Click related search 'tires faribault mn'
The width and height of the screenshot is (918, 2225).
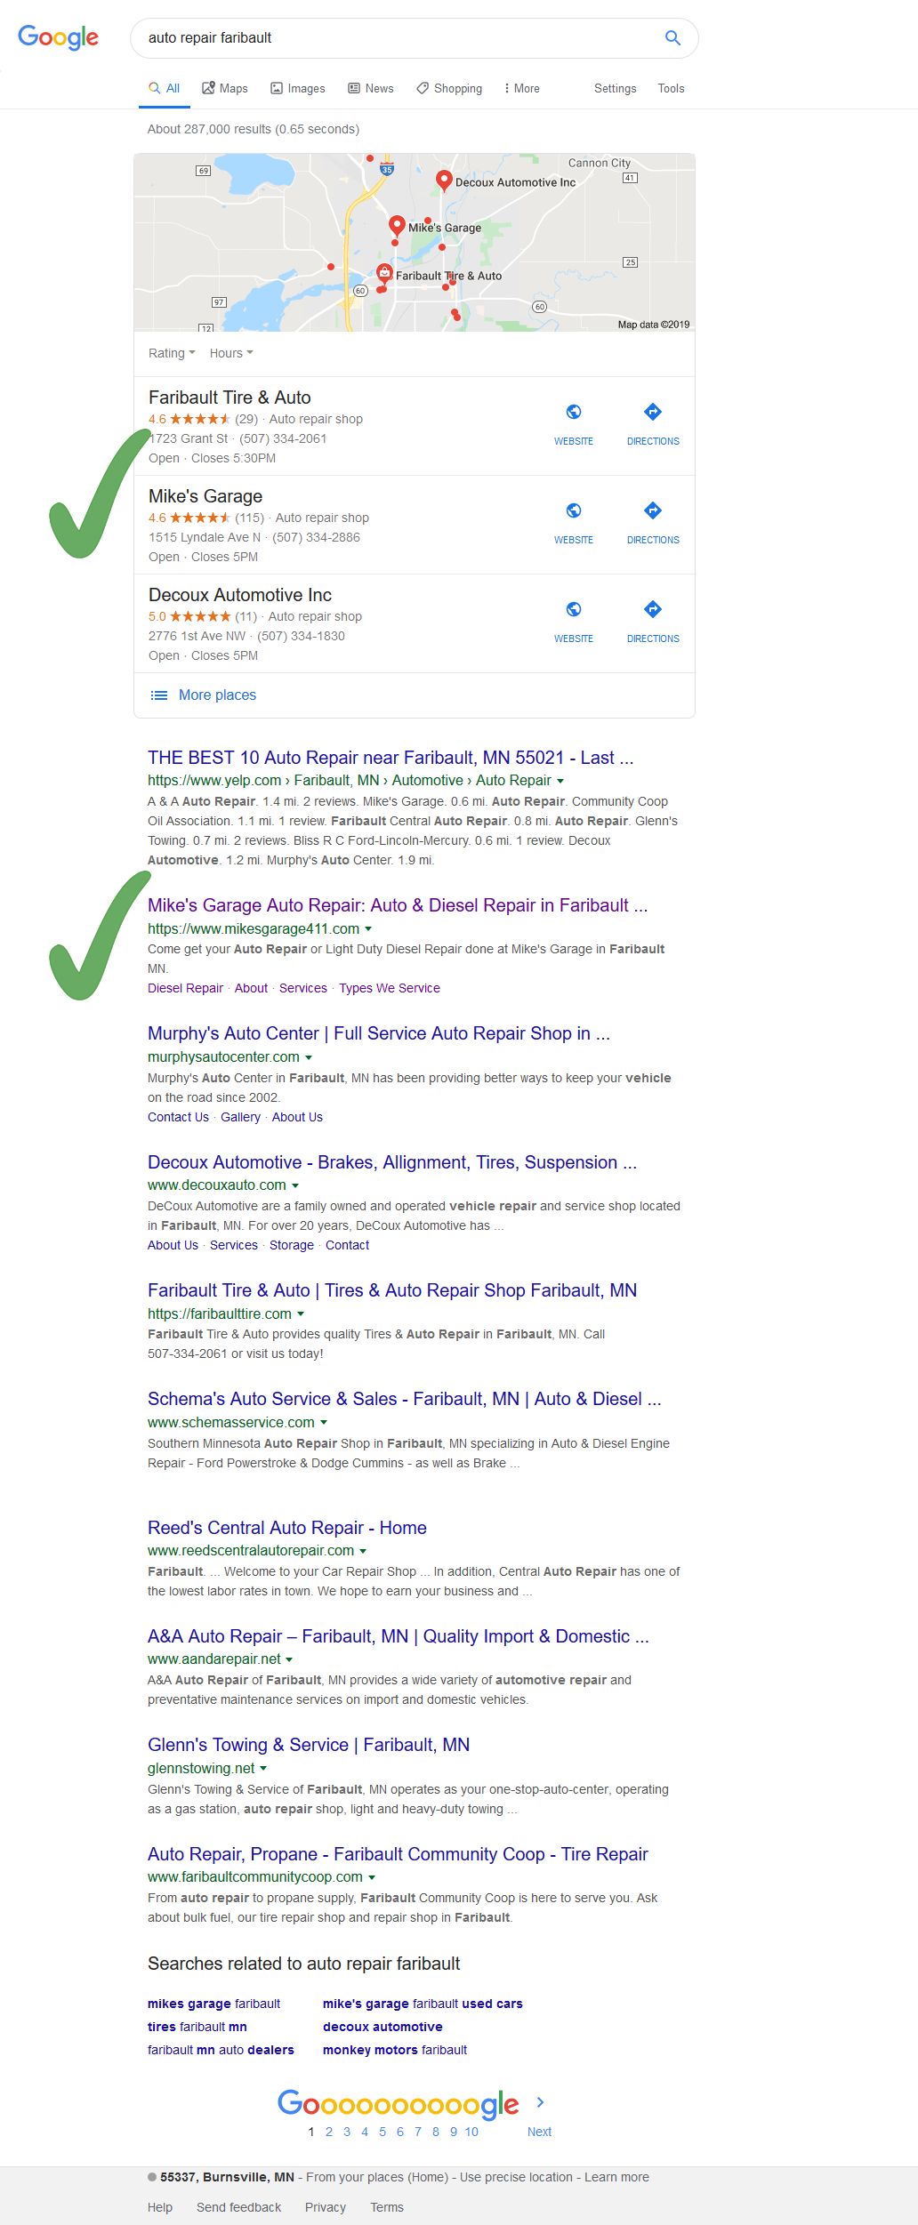197,2027
